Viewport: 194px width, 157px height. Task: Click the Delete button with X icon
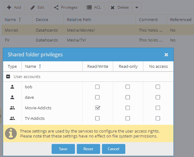point(120,7)
